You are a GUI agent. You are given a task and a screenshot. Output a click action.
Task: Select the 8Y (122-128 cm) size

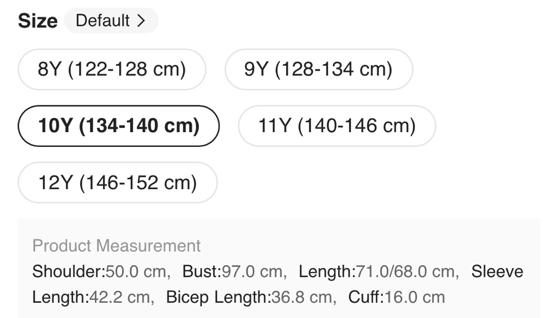(112, 70)
